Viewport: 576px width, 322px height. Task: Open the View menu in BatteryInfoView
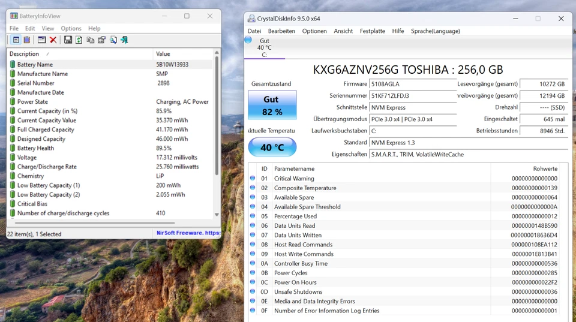click(x=48, y=28)
